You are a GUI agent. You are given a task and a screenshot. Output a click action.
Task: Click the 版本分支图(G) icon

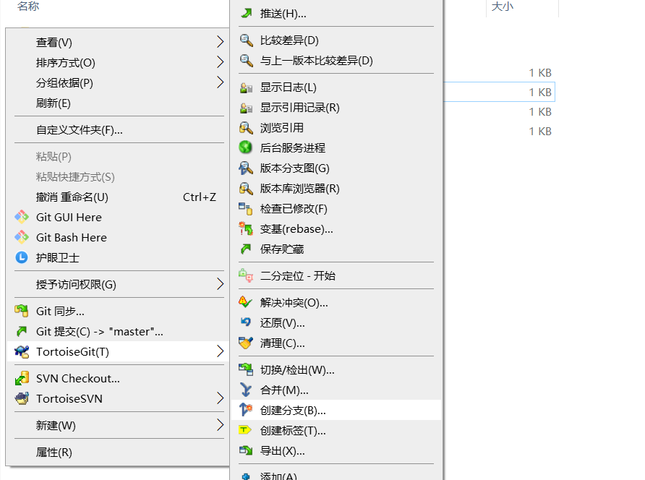(x=246, y=168)
